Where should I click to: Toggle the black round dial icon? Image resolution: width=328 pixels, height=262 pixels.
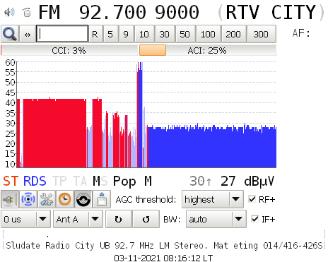83,199
